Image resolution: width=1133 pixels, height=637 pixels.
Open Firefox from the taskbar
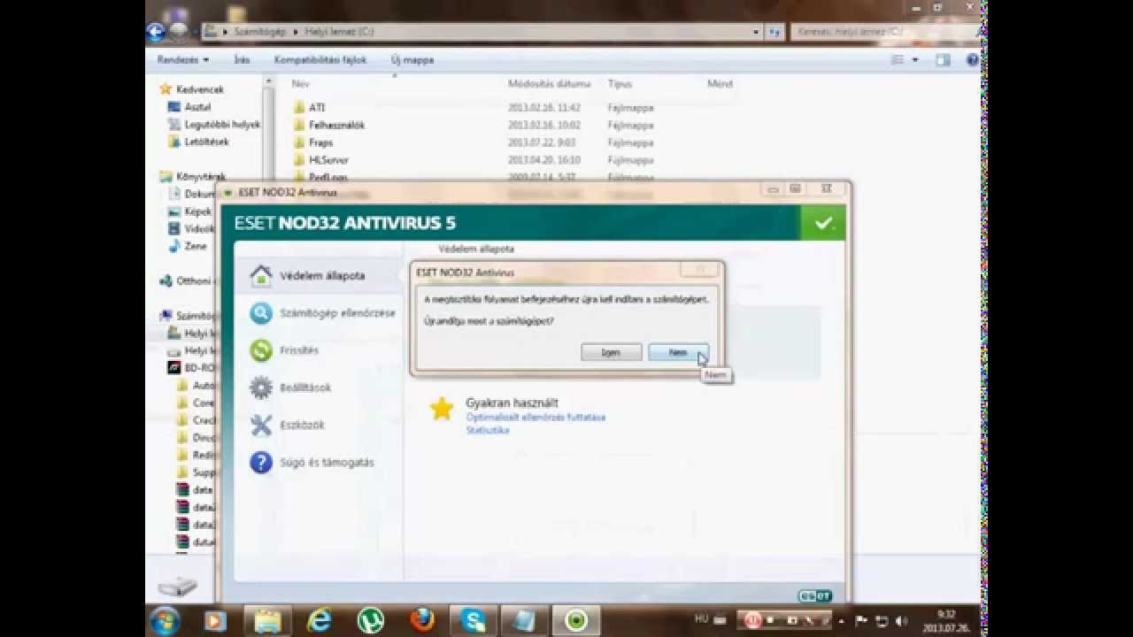421,620
